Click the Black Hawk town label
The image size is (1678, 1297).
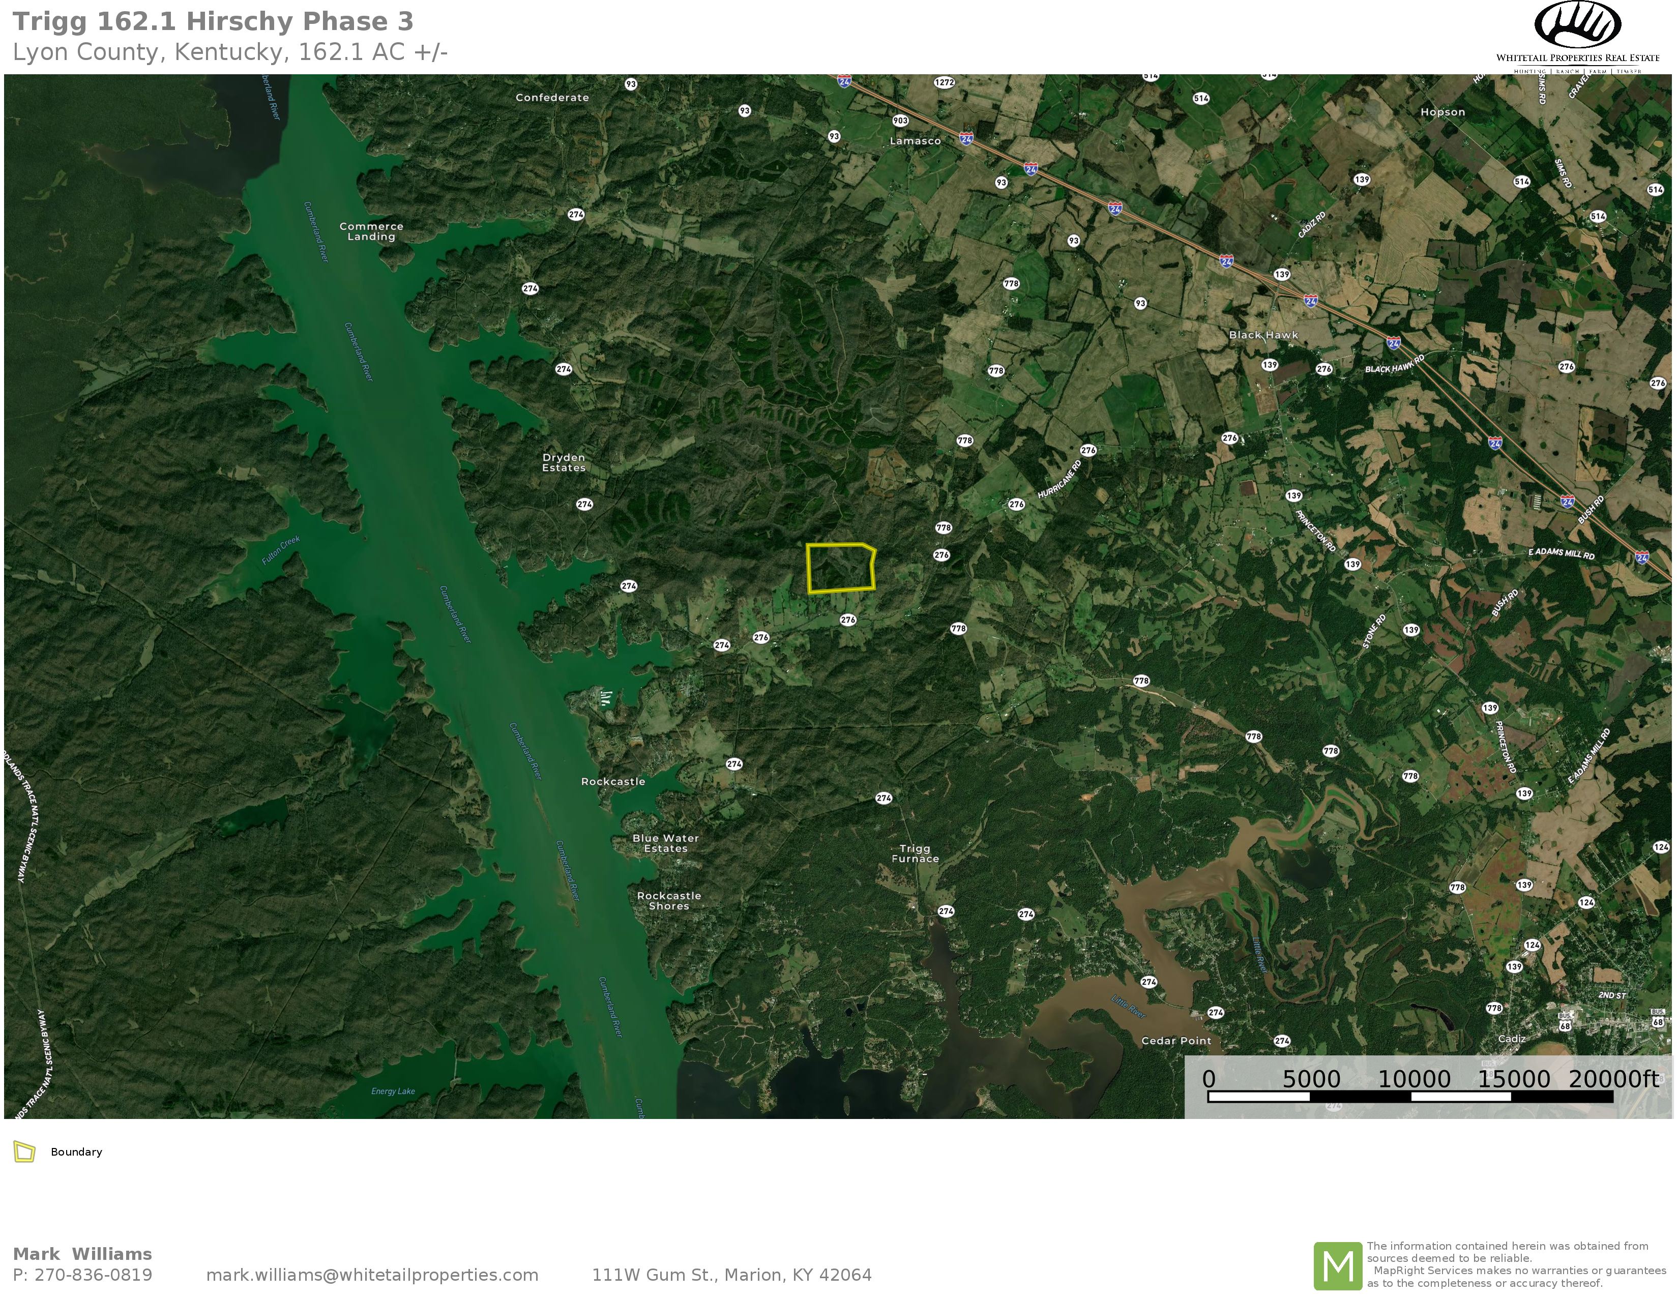[1263, 335]
